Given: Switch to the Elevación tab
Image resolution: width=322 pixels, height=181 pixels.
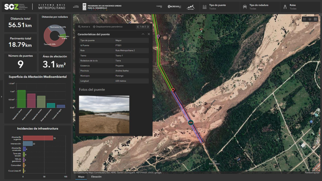Looking at the screenshot, I should pos(96,177).
